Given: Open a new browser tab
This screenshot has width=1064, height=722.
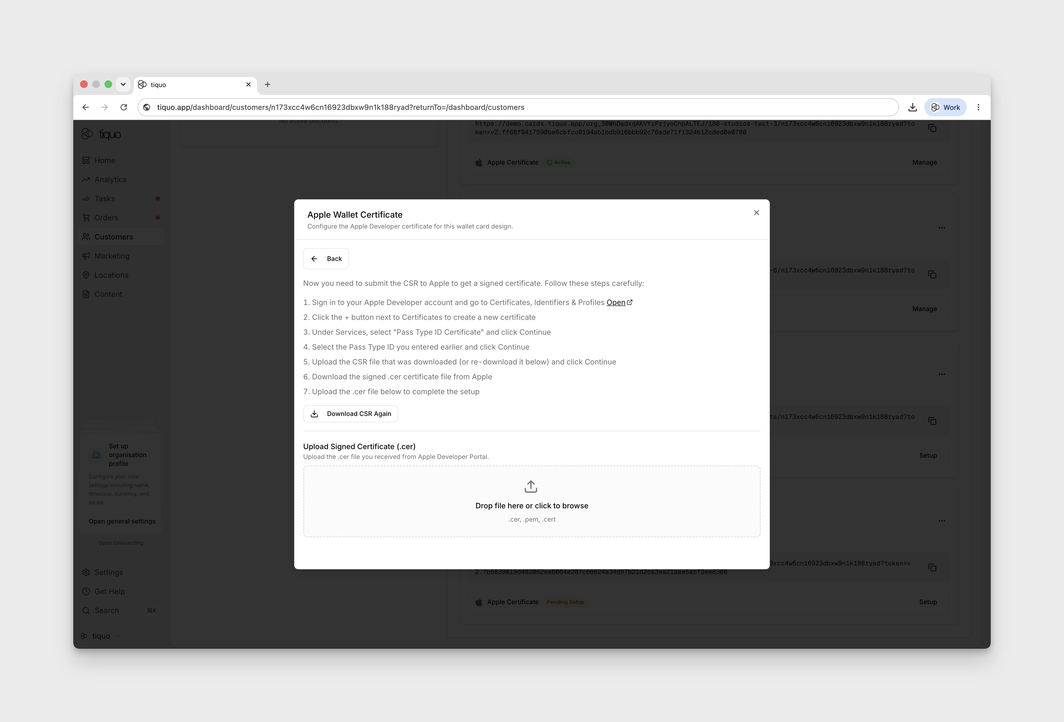Looking at the screenshot, I should pyautogui.click(x=267, y=84).
